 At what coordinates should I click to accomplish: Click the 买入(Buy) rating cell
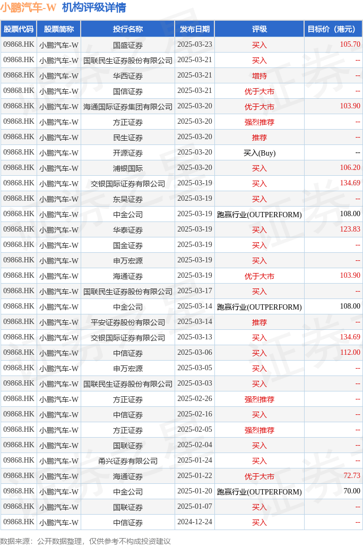(x=260, y=153)
